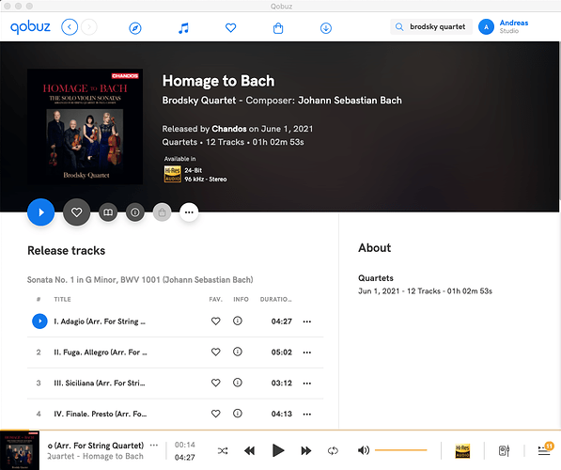561x470 pixels.
Task: Open more options for I. Adagio
Action: click(307, 321)
